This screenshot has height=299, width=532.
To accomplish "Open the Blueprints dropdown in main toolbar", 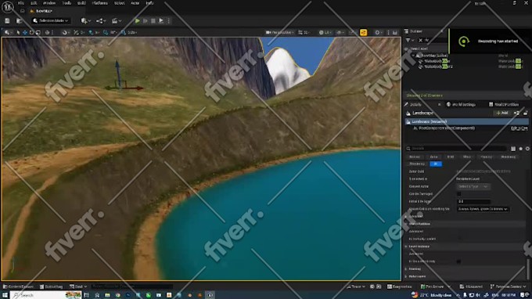I will pyautogui.click(x=101, y=21).
